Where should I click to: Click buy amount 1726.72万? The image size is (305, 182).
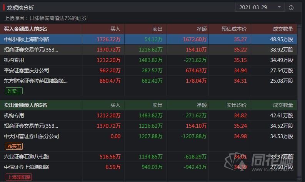[108, 39]
